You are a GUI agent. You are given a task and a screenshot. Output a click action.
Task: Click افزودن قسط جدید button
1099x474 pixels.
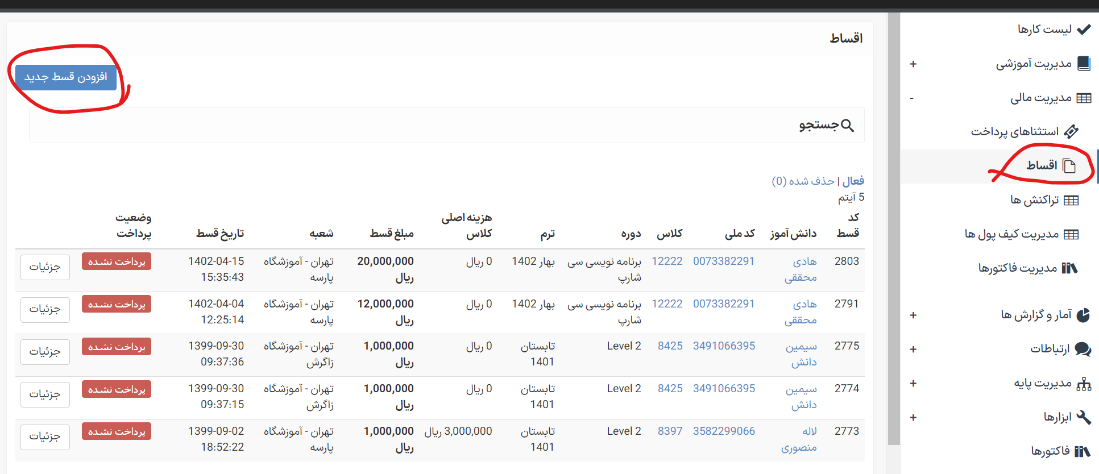pos(66,77)
